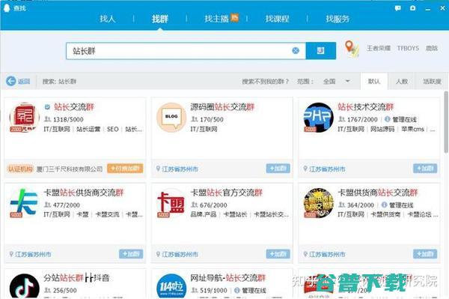Join 卡盟站长官方交流群 with 加群 button

point(278,254)
